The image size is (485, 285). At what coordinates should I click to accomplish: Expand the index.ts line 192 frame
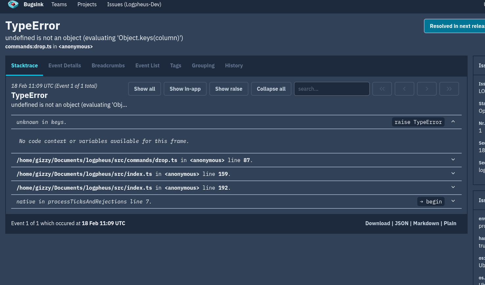(453, 187)
